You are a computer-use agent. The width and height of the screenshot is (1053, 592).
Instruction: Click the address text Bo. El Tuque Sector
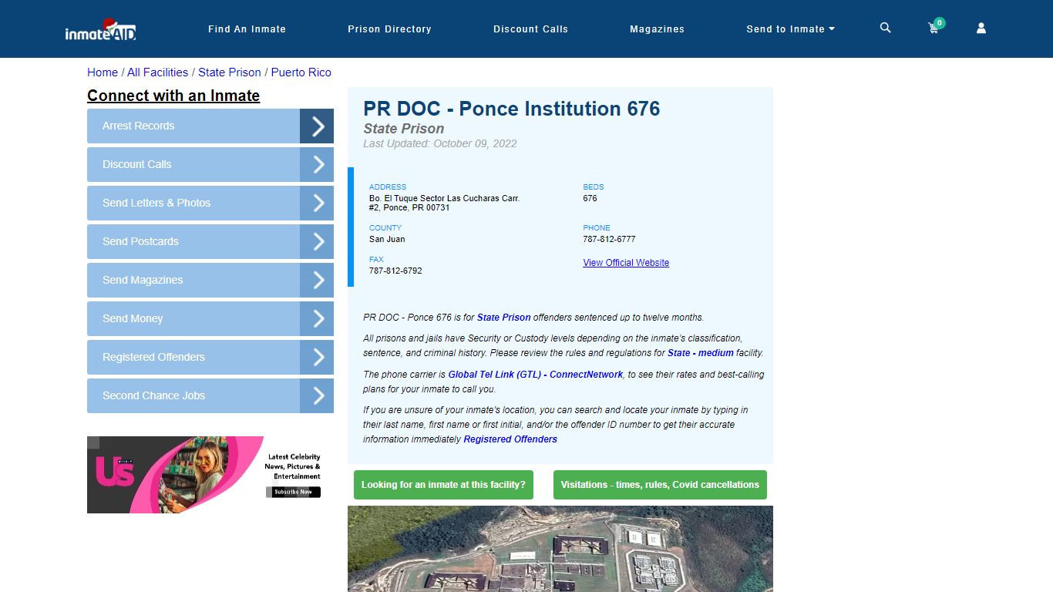tap(445, 203)
